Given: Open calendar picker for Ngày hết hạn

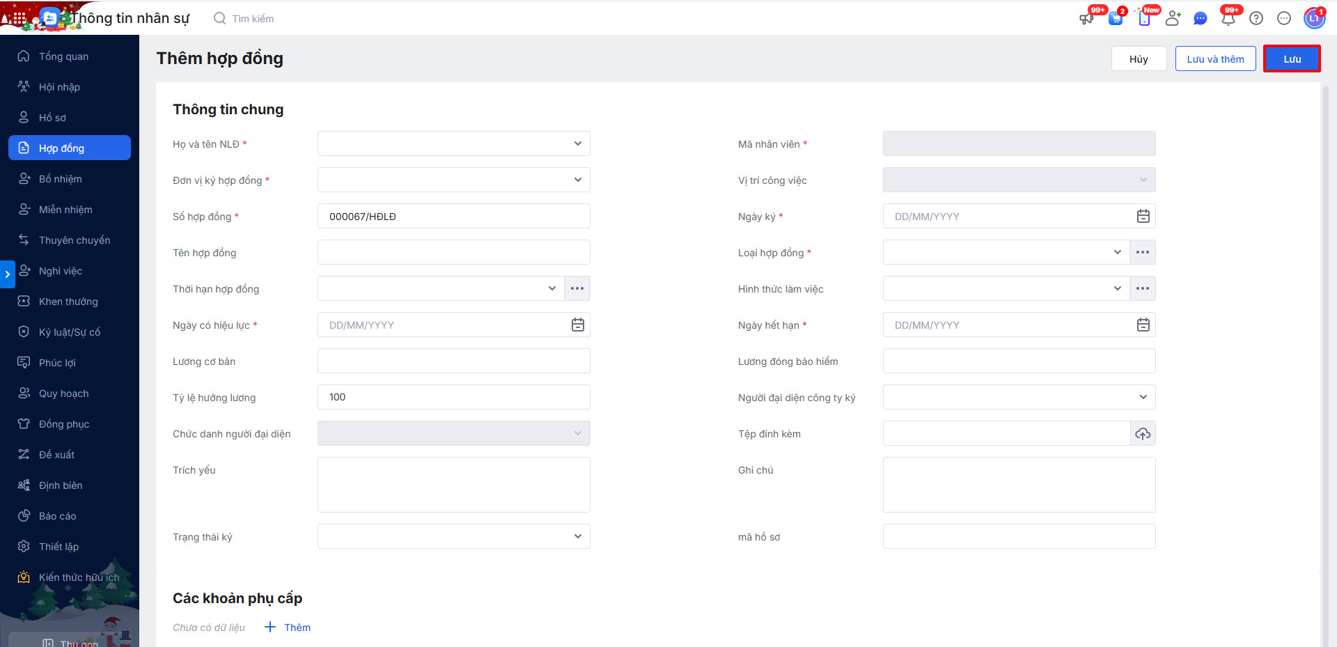Looking at the screenshot, I should coord(1143,325).
